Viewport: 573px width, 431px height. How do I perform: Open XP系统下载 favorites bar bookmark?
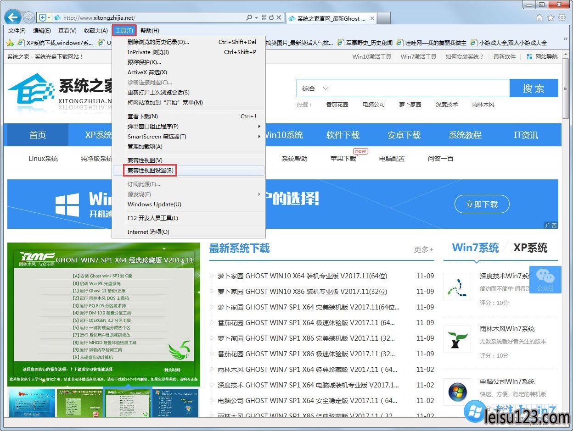(56, 43)
